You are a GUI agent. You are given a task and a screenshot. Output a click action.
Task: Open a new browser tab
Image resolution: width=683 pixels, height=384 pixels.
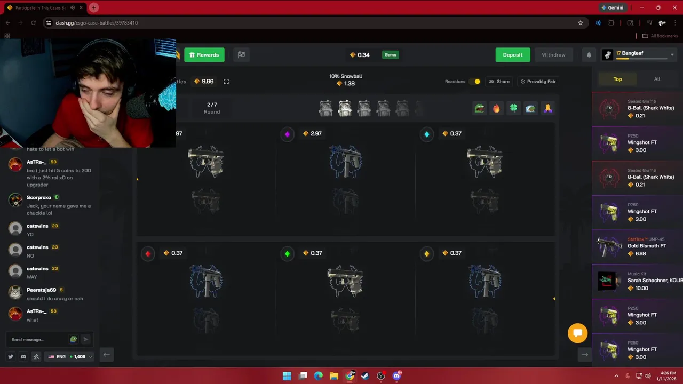pos(93,7)
